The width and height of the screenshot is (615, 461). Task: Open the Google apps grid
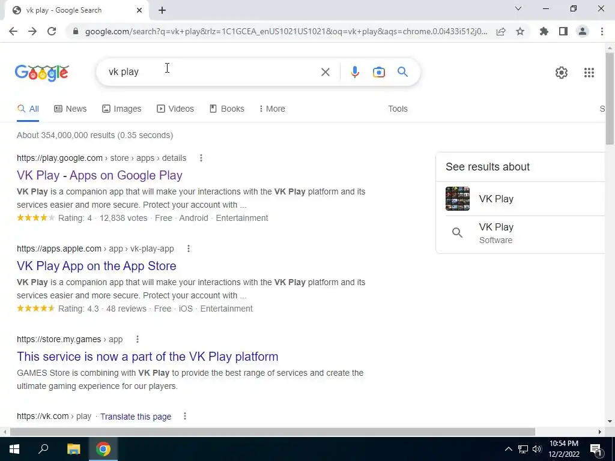589,73
